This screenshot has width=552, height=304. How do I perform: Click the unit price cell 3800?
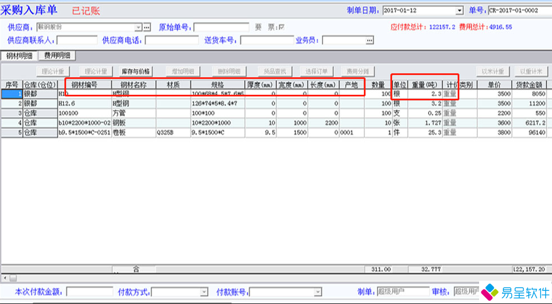point(494,133)
